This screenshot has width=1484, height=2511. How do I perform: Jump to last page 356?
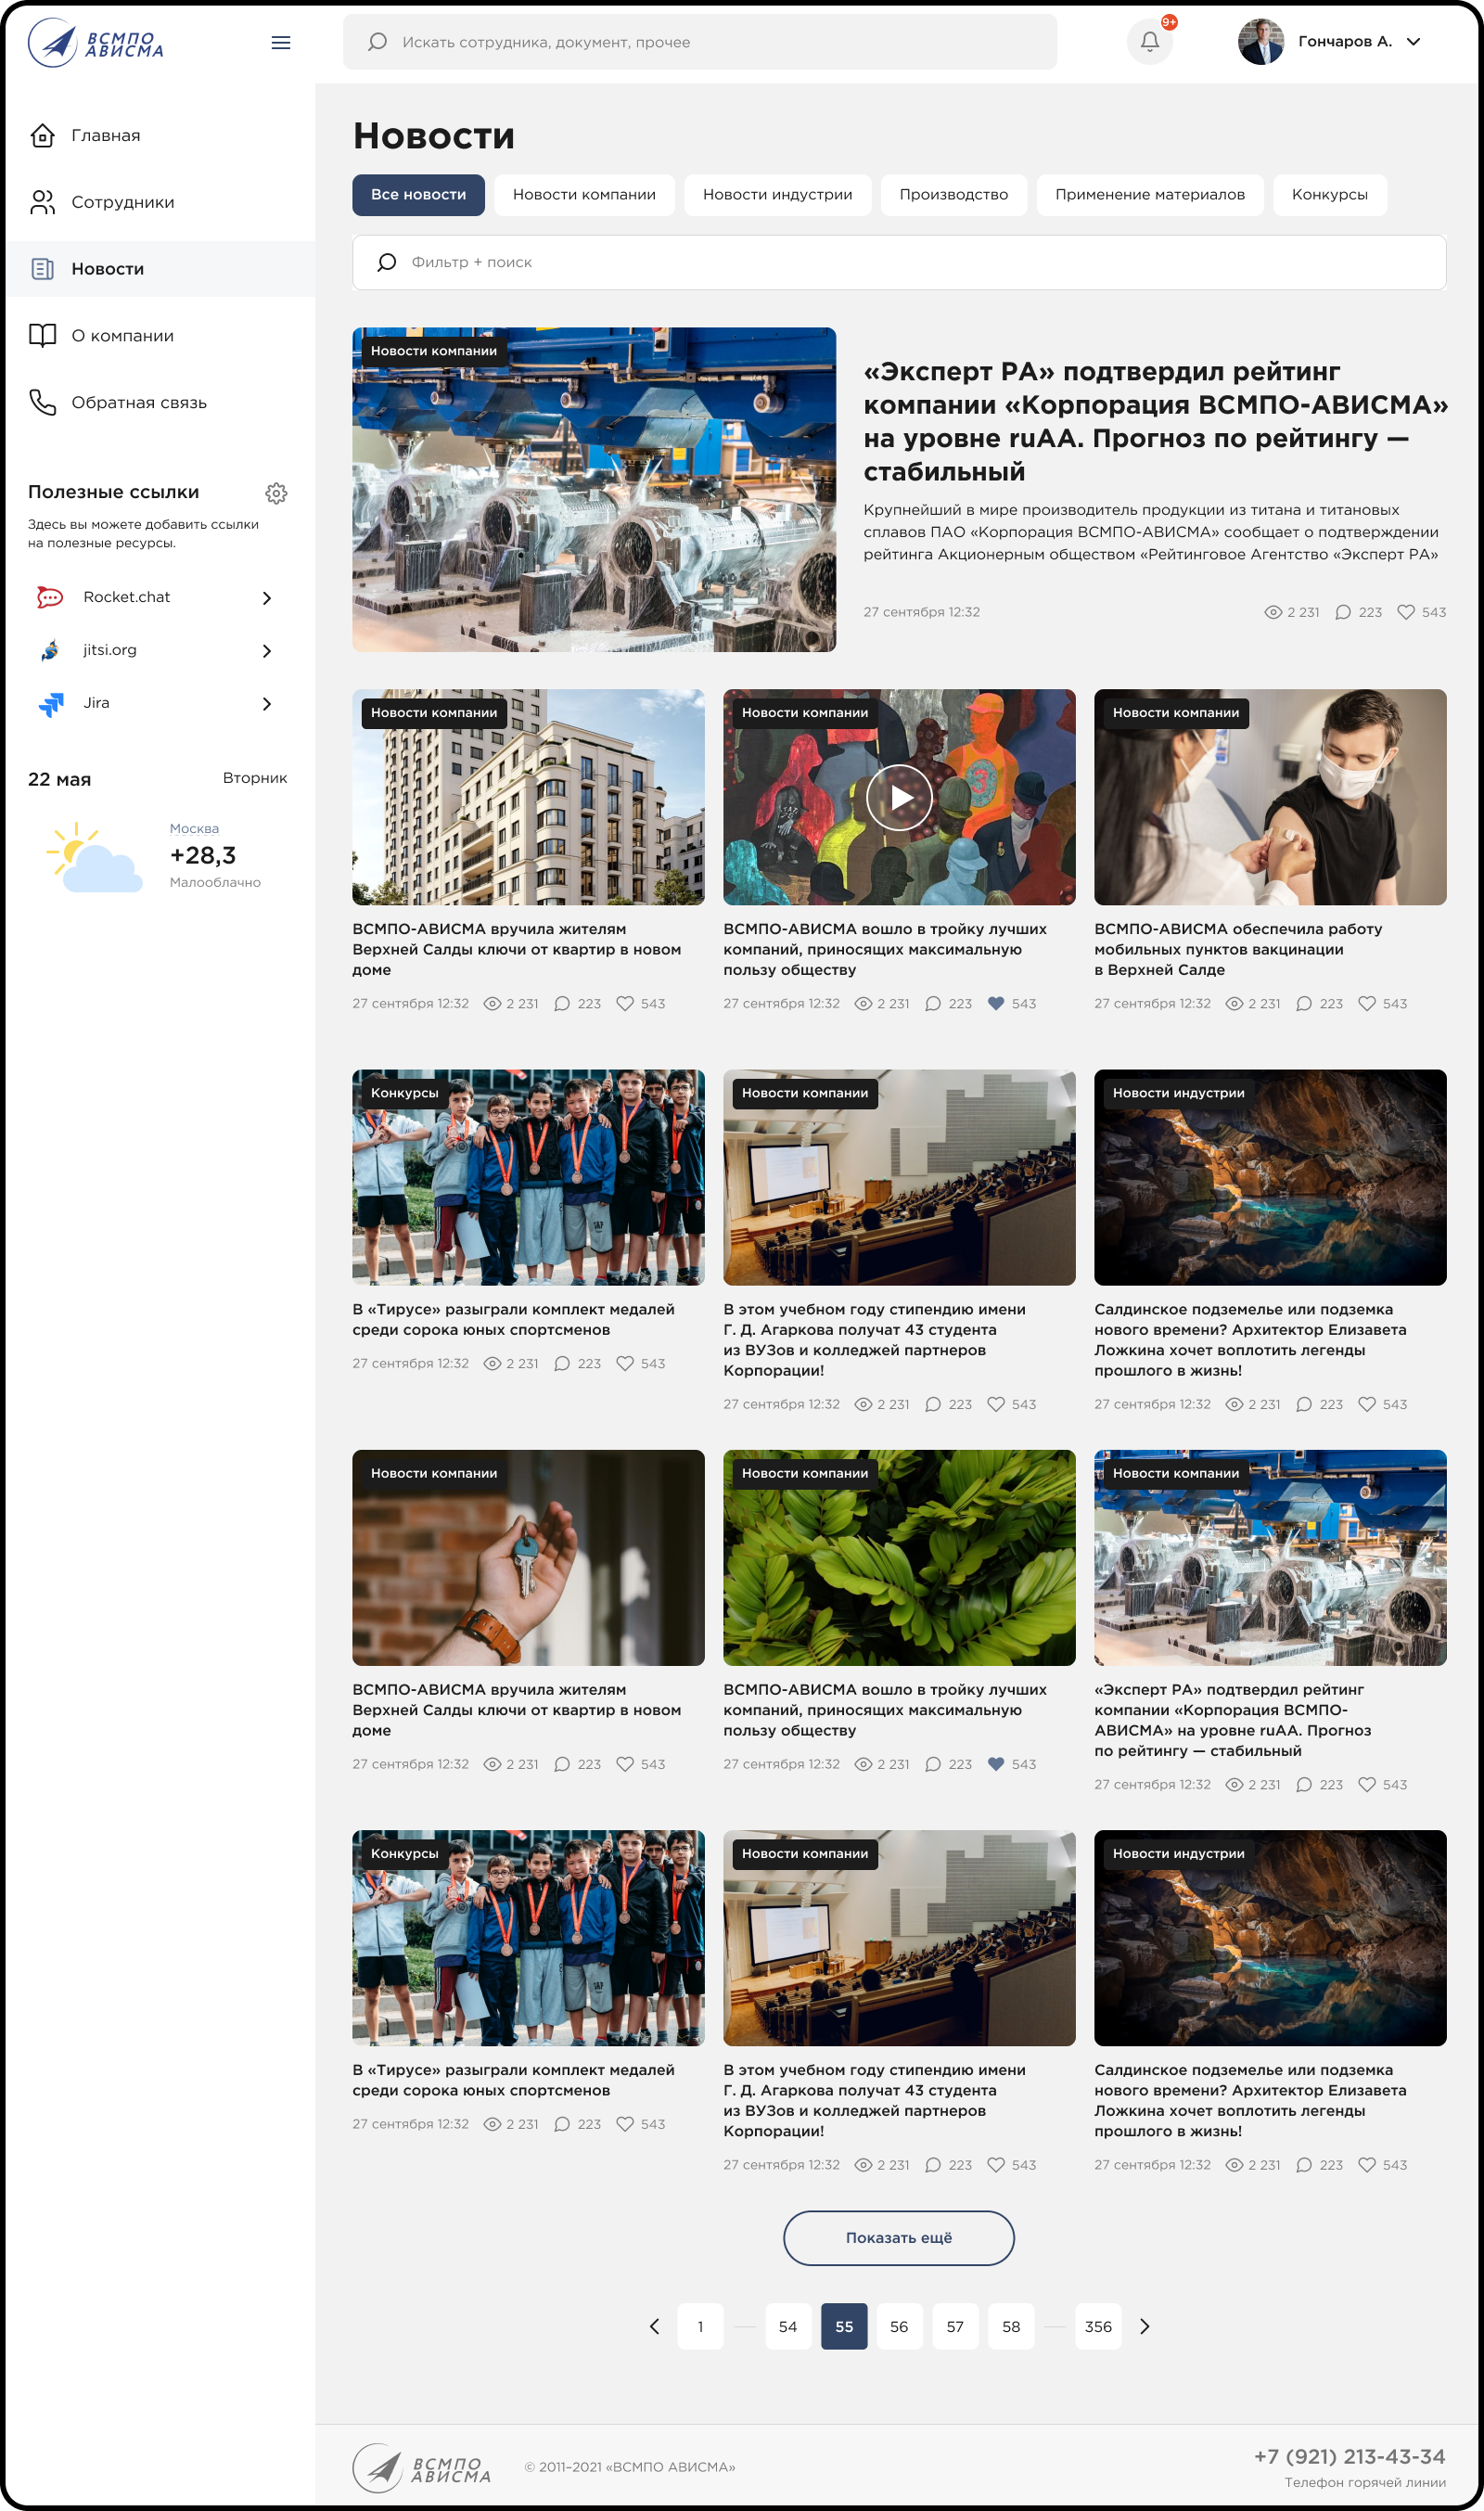(1098, 2326)
